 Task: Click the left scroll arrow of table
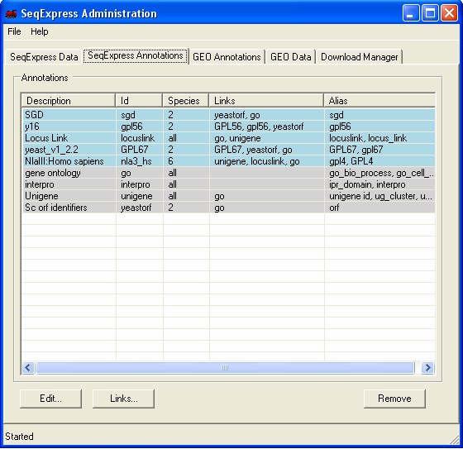point(28,368)
